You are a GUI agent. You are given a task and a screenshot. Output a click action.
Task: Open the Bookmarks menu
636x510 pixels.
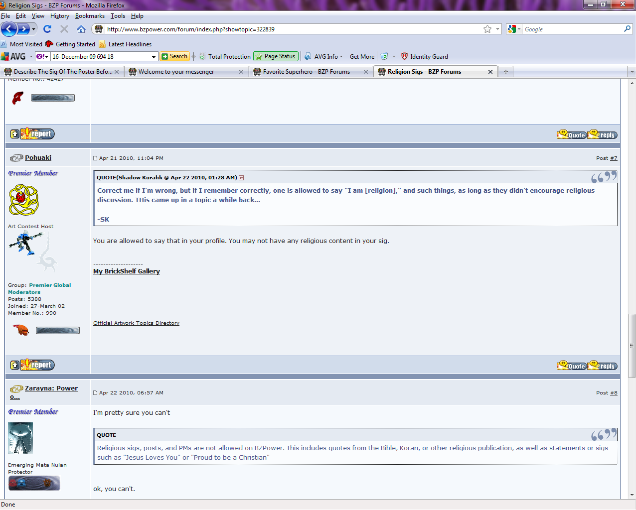(x=90, y=16)
